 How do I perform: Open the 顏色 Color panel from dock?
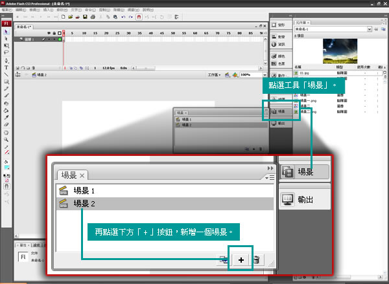281,56
